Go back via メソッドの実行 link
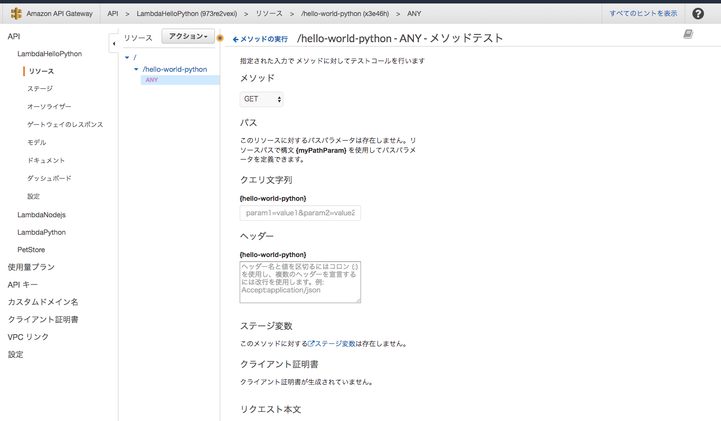This screenshot has height=421, width=721. (x=264, y=39)
